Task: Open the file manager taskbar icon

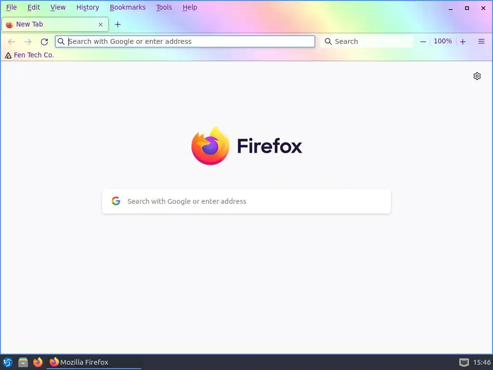Action: click(x=23, y=362)
